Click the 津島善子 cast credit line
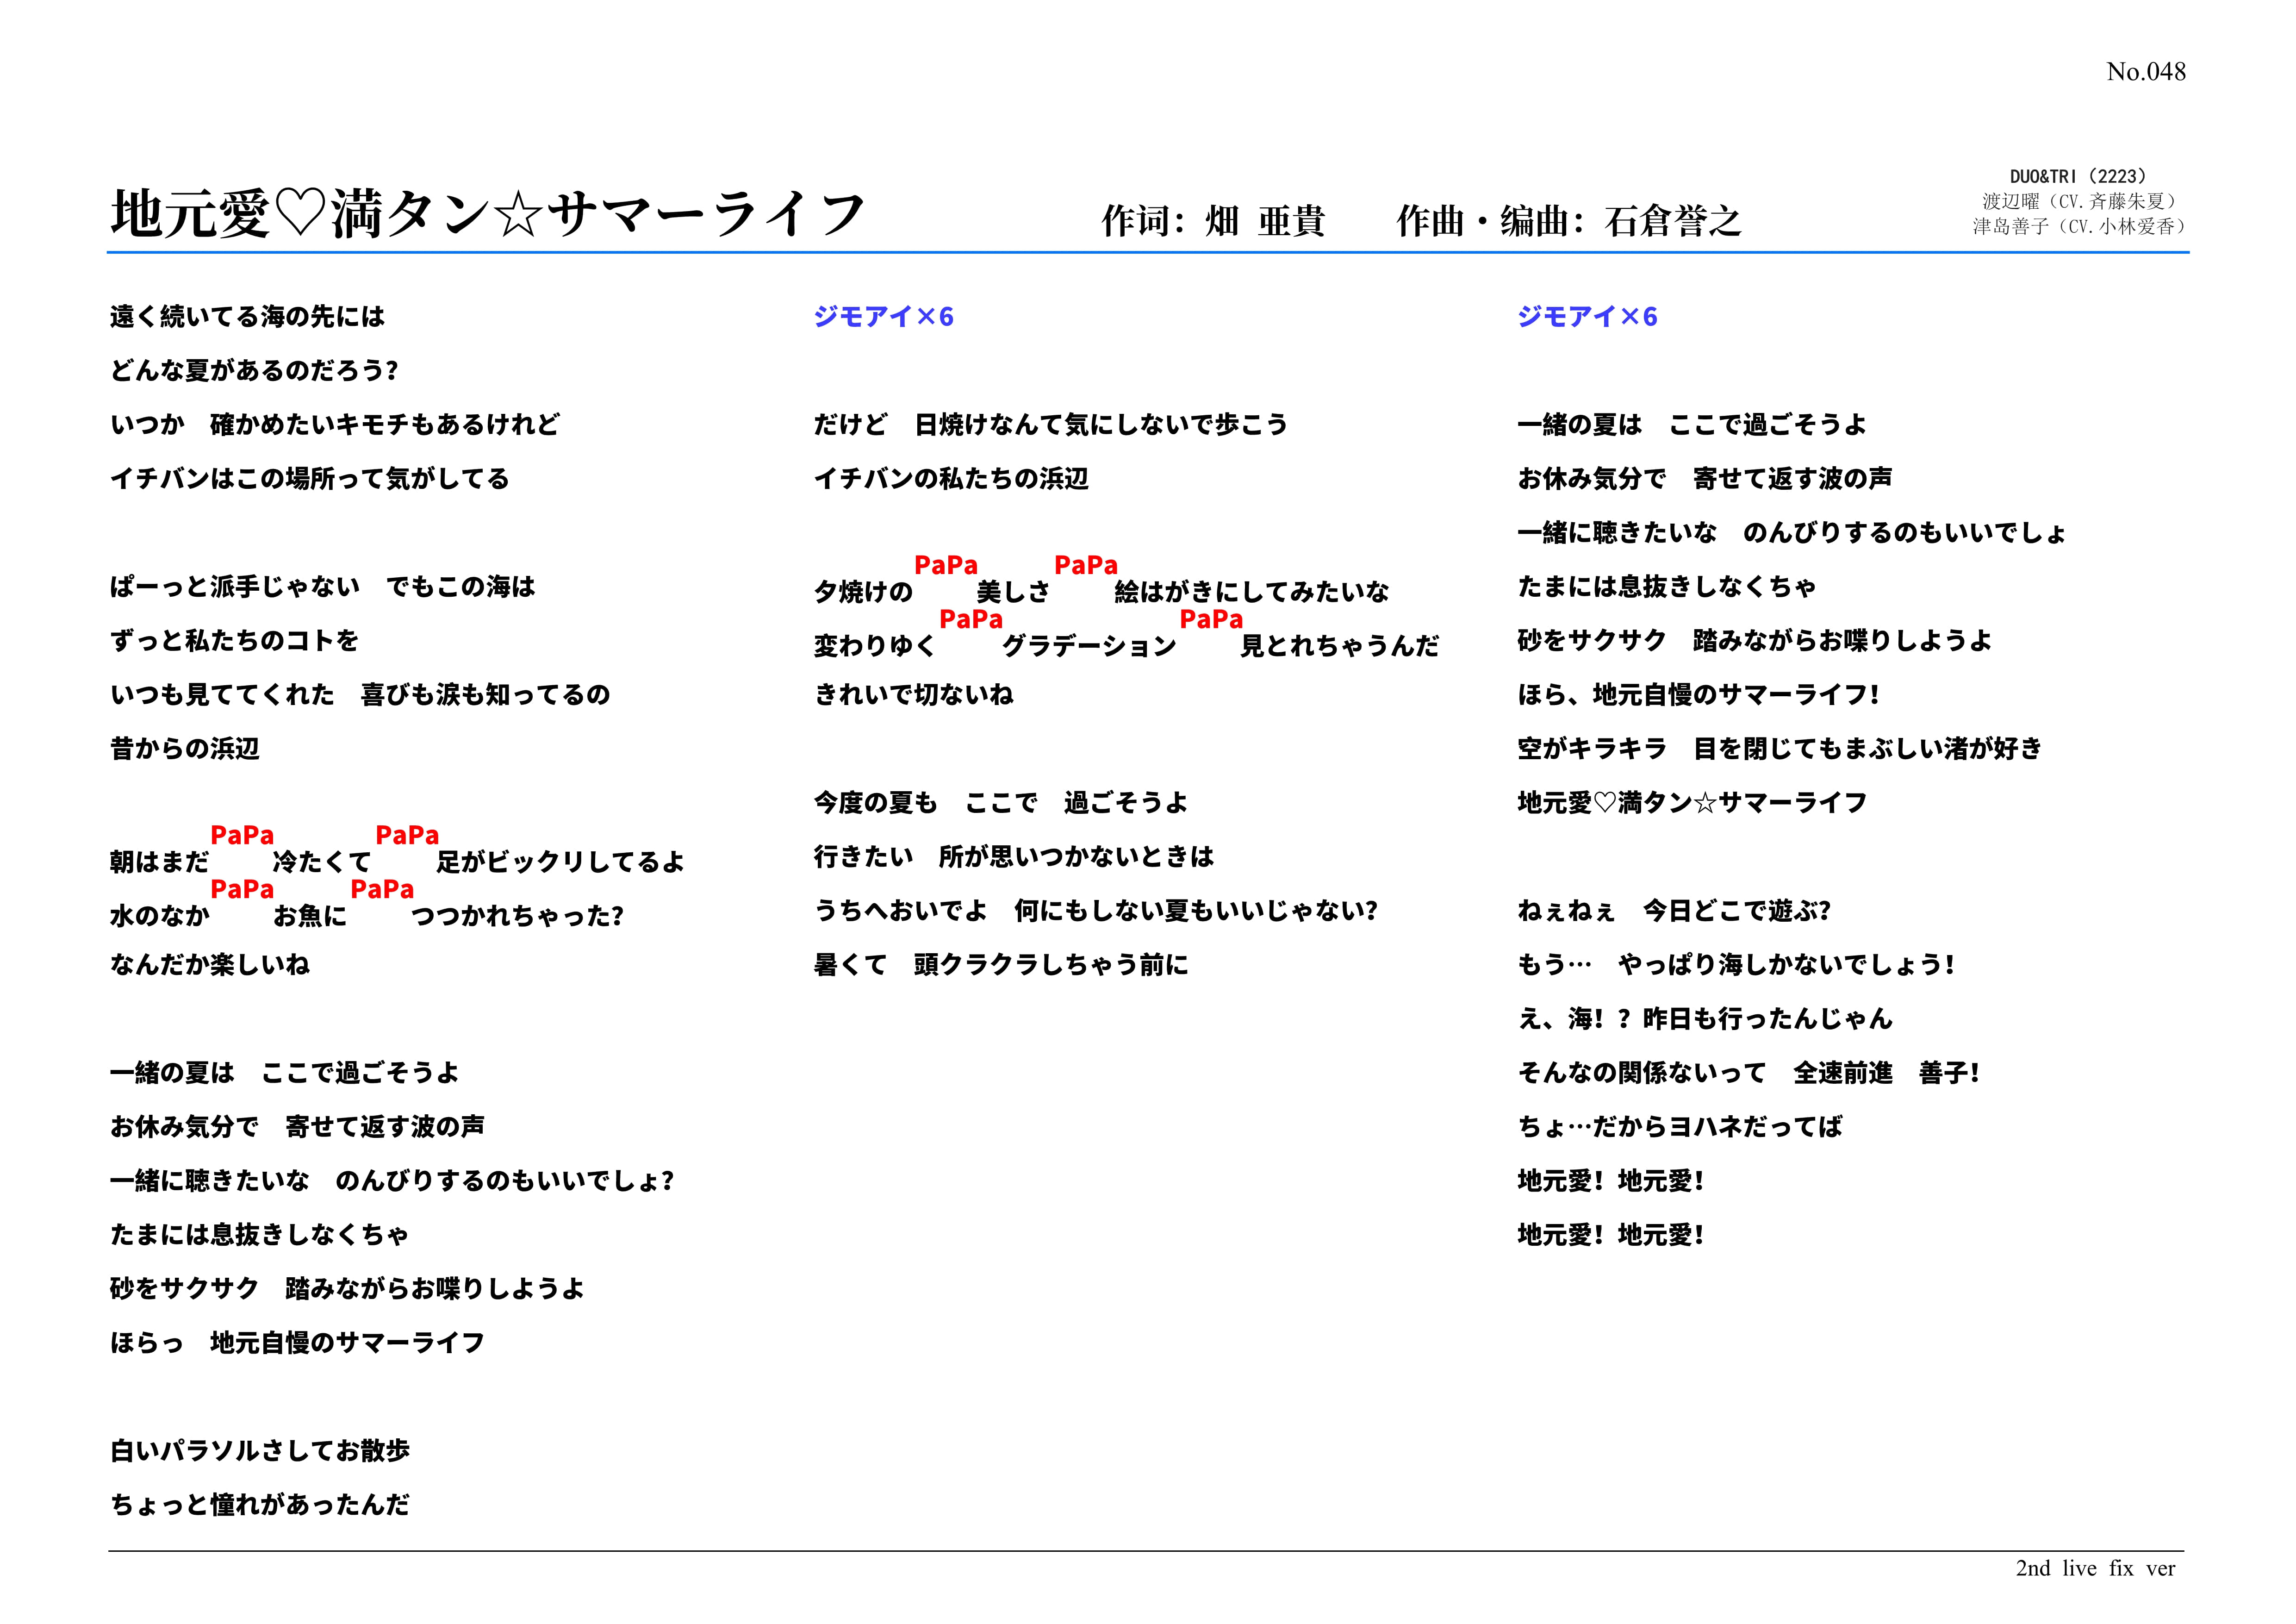This screenshot has height=1624, width=2296. [x=2079, y=227]
